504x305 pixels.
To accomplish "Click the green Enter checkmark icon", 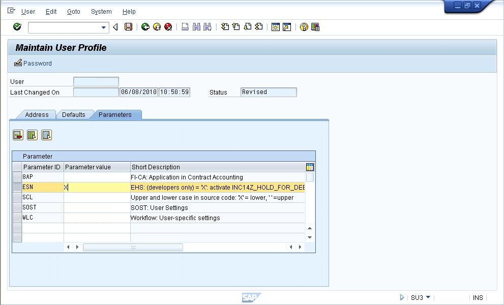I will pyautogui.click(x=16, y=27).
